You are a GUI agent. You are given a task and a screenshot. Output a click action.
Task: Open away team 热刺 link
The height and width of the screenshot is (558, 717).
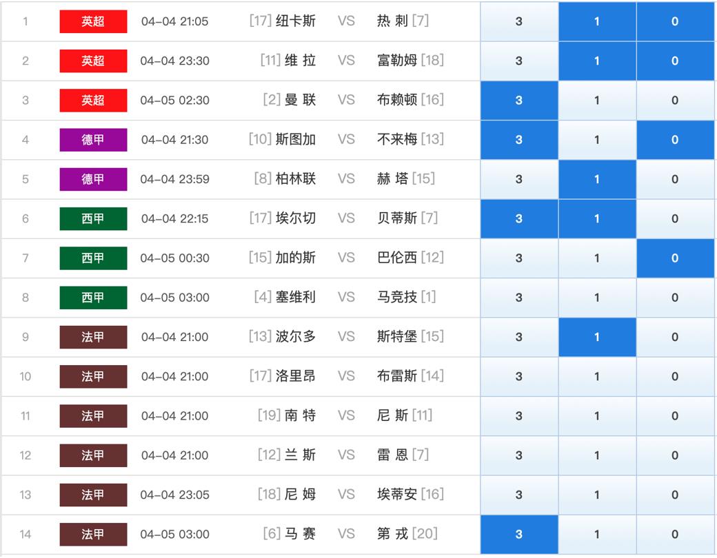[392, 21]
